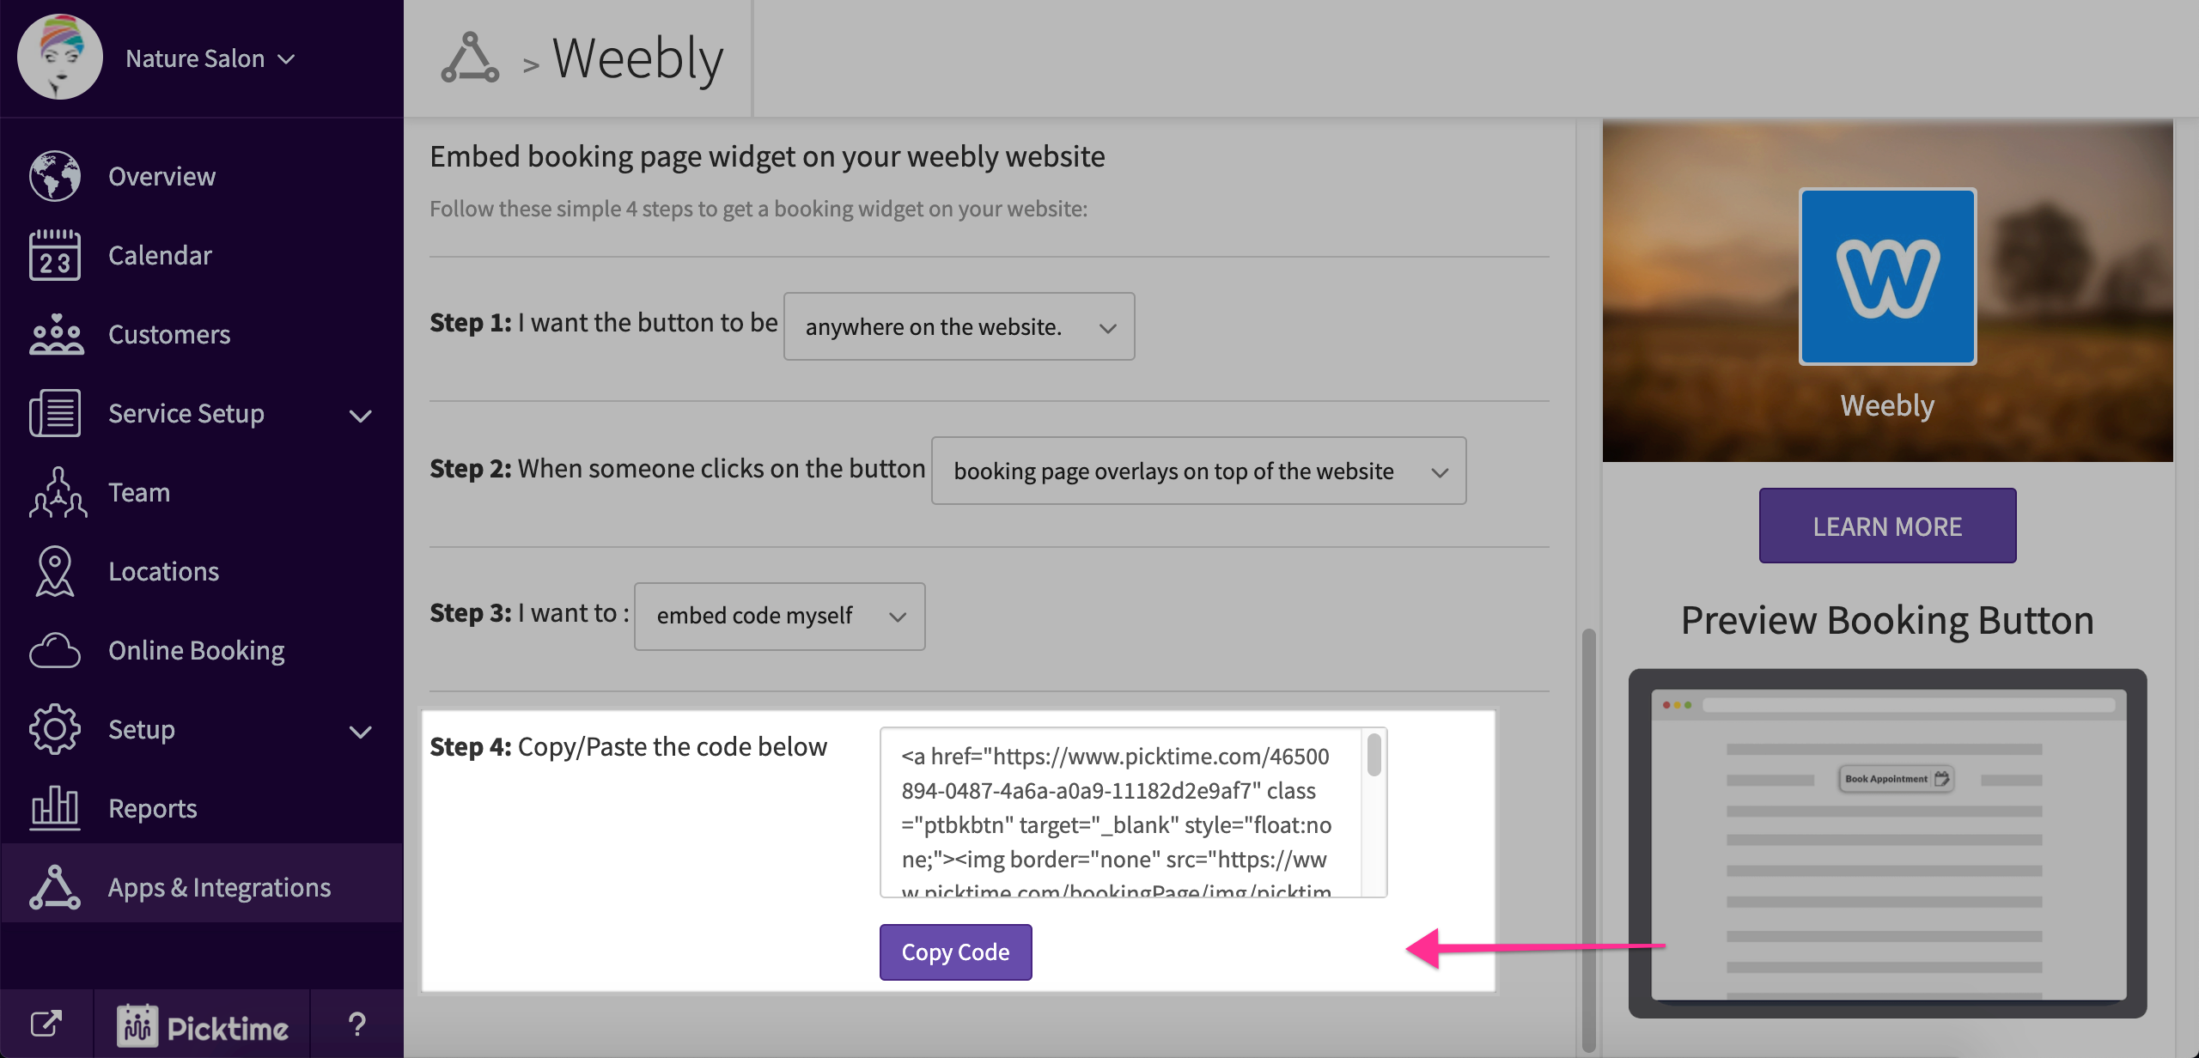This screenshot has height=1058, width=2199.
Task: Open the Calendar icon in sidebar
Action: pyautogui.click(x=55, y=255)
